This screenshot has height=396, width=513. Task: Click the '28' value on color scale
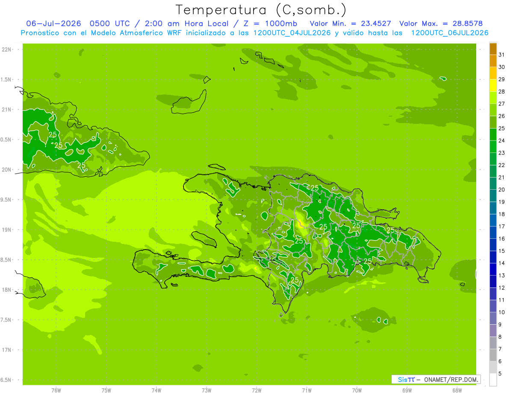(502, 91)
